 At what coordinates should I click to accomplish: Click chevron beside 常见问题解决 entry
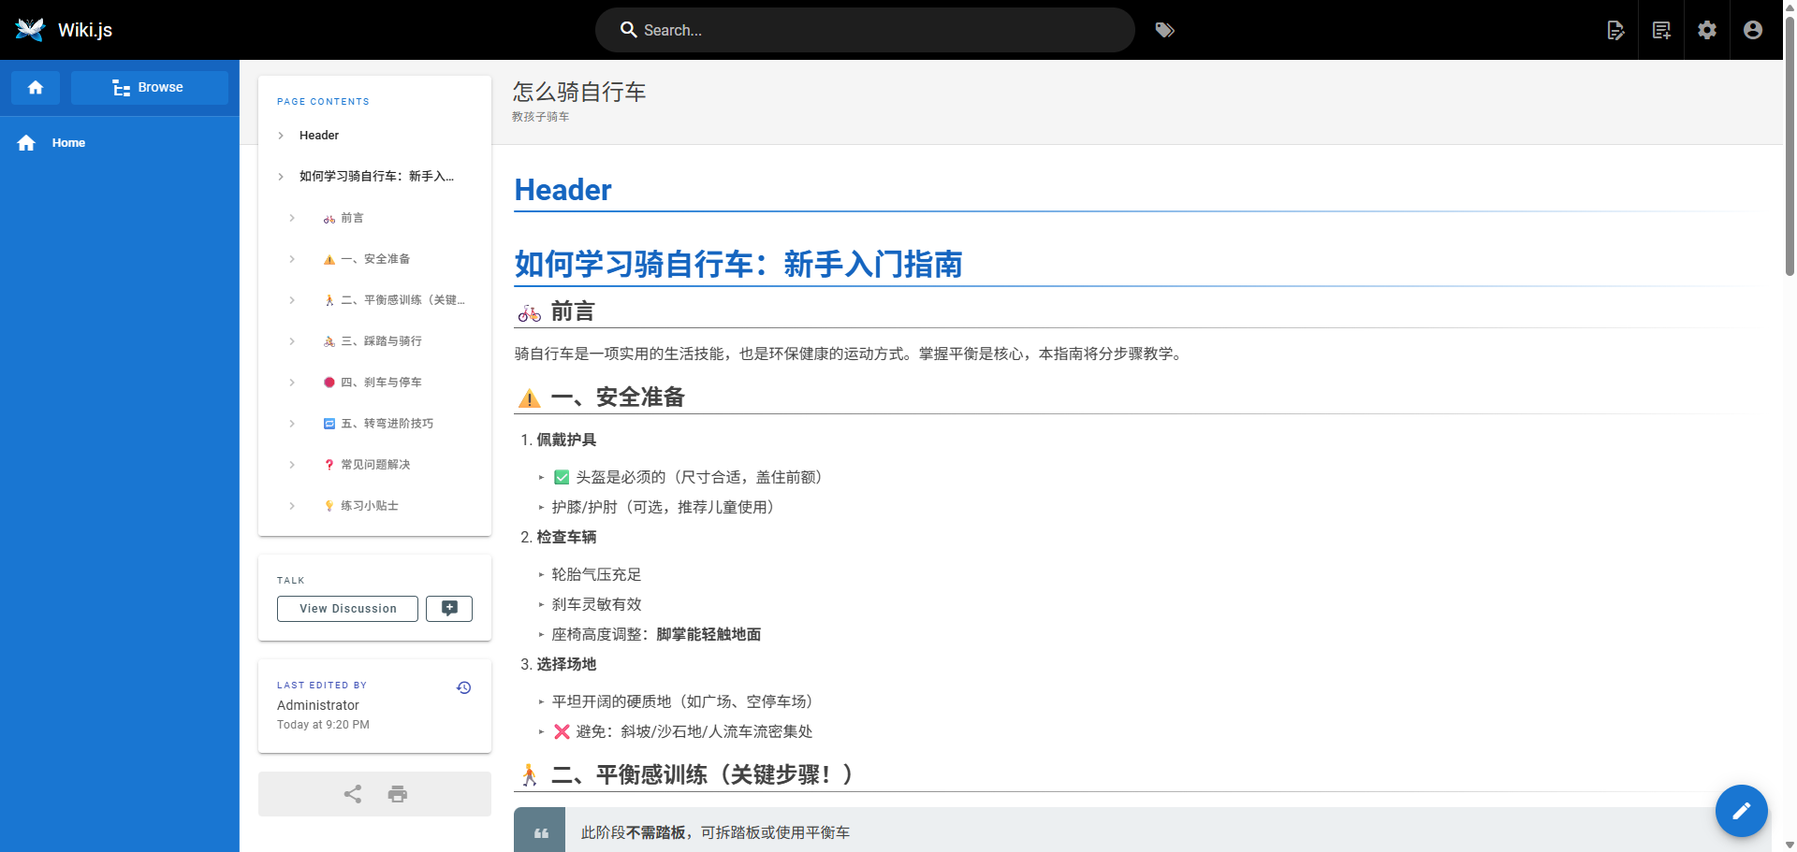pyautogui.click(x=292, y=465)
